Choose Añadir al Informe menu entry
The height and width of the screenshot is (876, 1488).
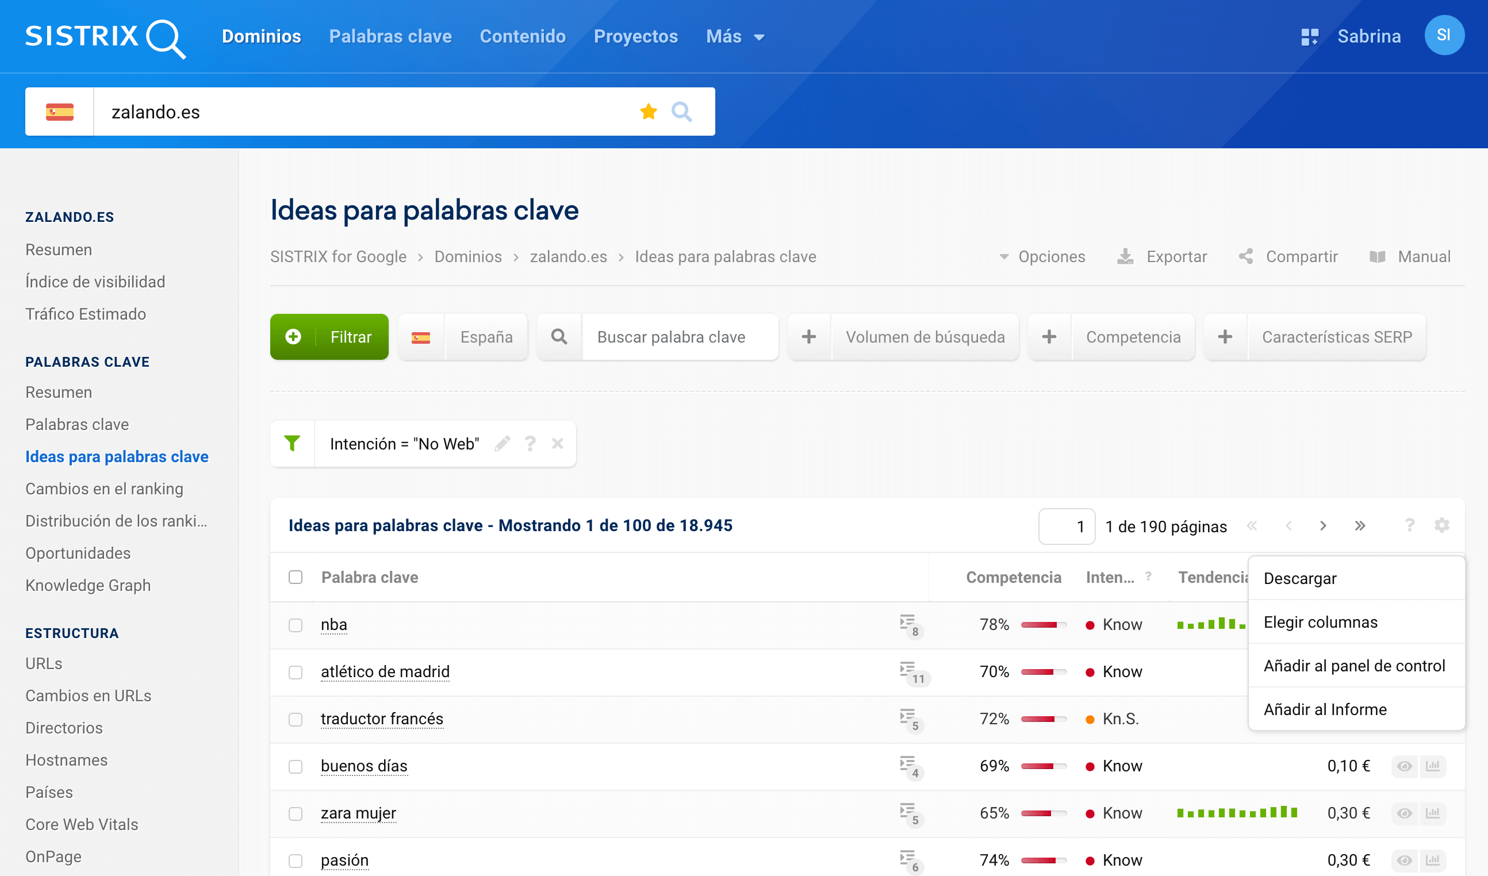click(x=1325, y=709)
